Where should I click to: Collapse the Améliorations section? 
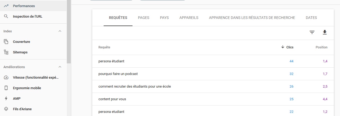tap(60, 67)
